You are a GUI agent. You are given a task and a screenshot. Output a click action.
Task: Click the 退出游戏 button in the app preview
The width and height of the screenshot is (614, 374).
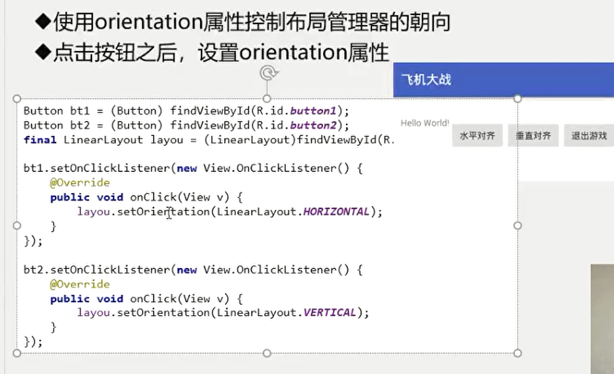coord(589,136)
